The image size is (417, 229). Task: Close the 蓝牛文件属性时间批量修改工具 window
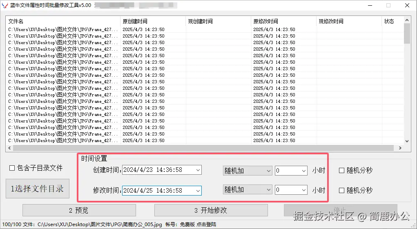click(407, 5)
